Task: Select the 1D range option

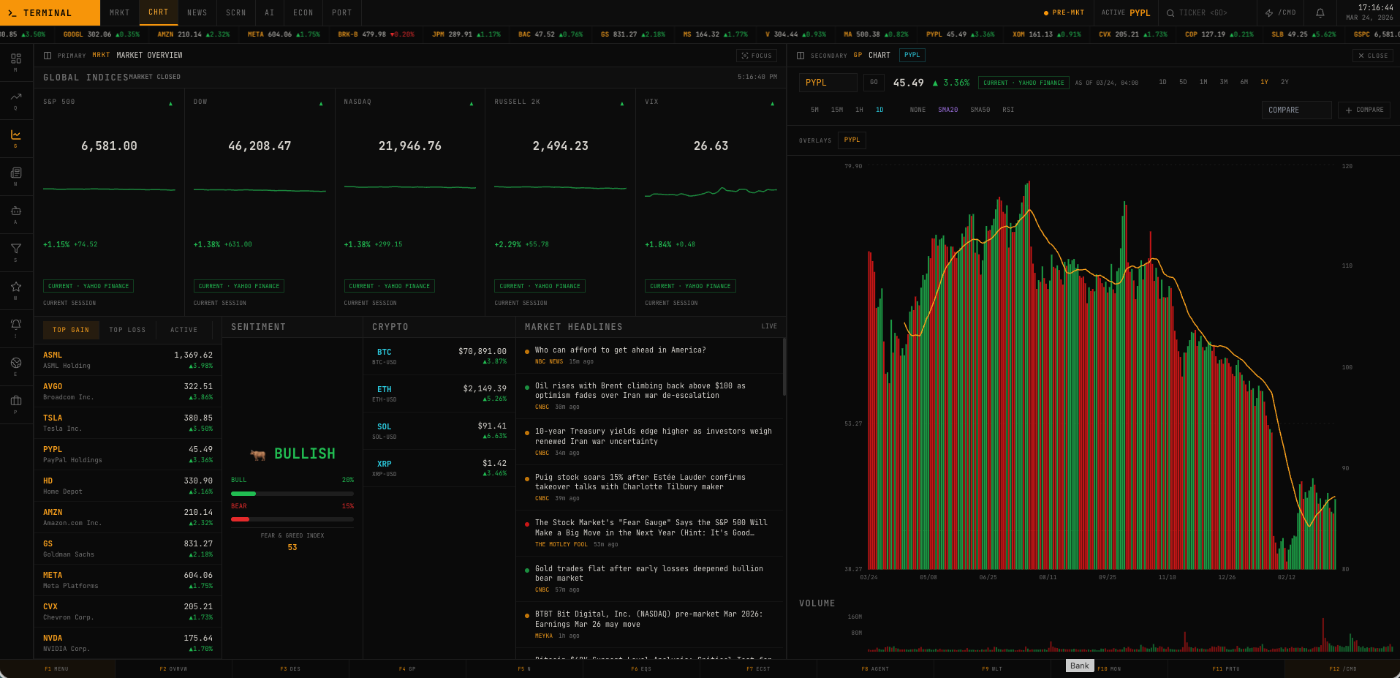Action: [x=1162, y=83]
